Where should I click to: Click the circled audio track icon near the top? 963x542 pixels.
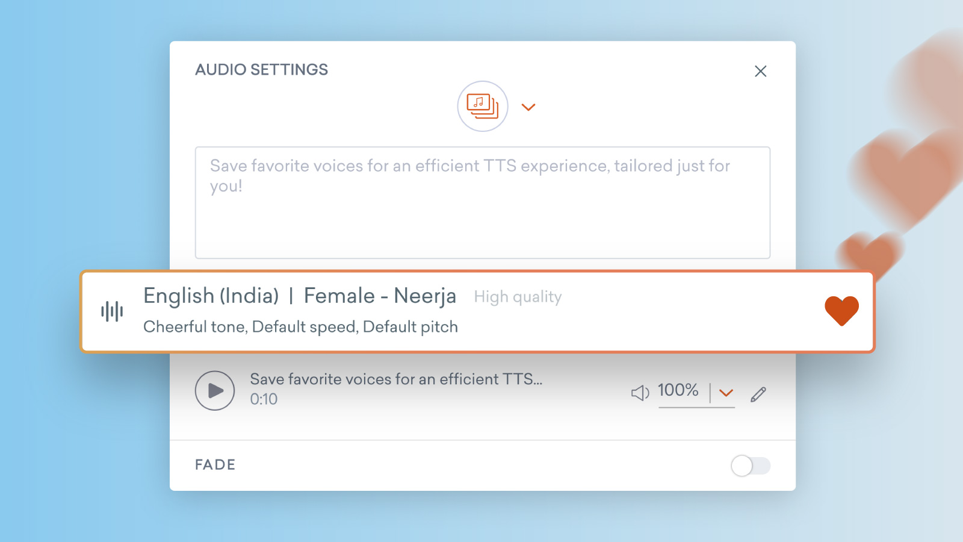[x=483, y=107]
